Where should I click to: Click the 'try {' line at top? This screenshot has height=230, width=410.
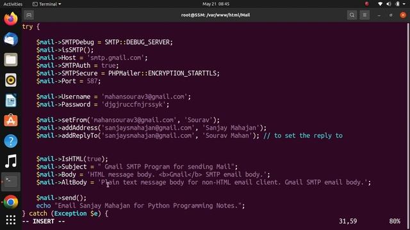coord(31,27)
